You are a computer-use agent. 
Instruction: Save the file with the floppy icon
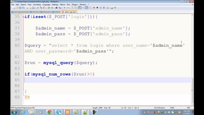[20, 8]
